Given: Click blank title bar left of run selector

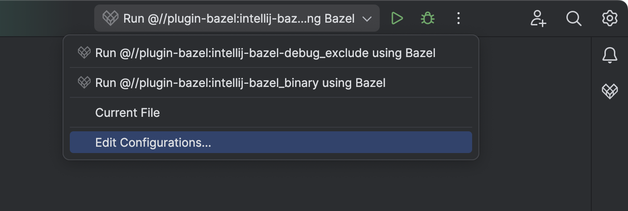Looking at the screenshot, I should pos(45,18).
